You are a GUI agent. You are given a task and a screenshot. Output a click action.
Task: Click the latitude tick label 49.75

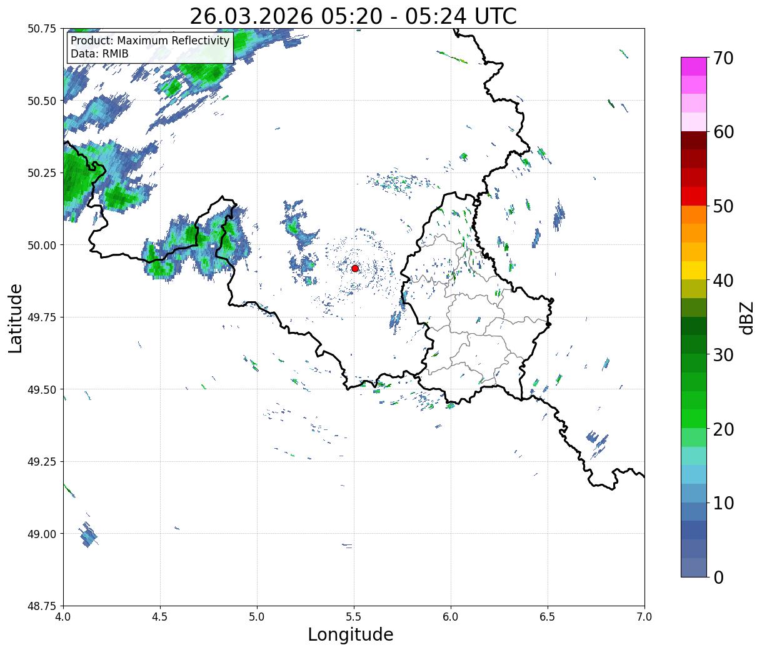pos(42,317)
